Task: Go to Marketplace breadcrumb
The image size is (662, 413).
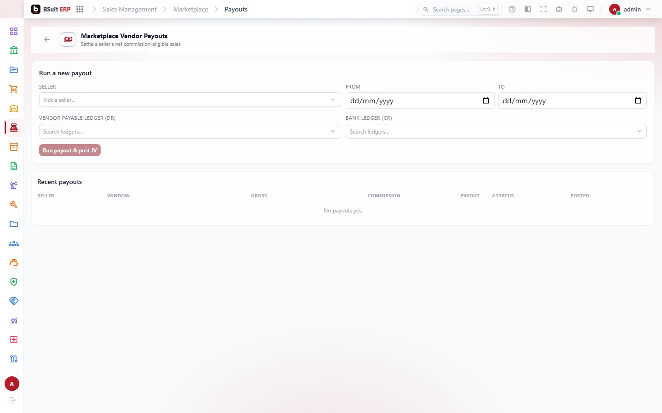Action: [191, 9]
